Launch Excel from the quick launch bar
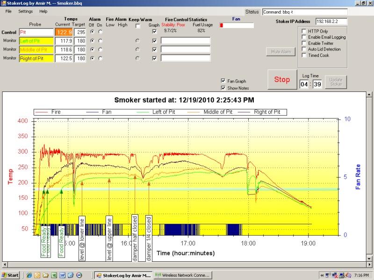 (x=54, y=275)
